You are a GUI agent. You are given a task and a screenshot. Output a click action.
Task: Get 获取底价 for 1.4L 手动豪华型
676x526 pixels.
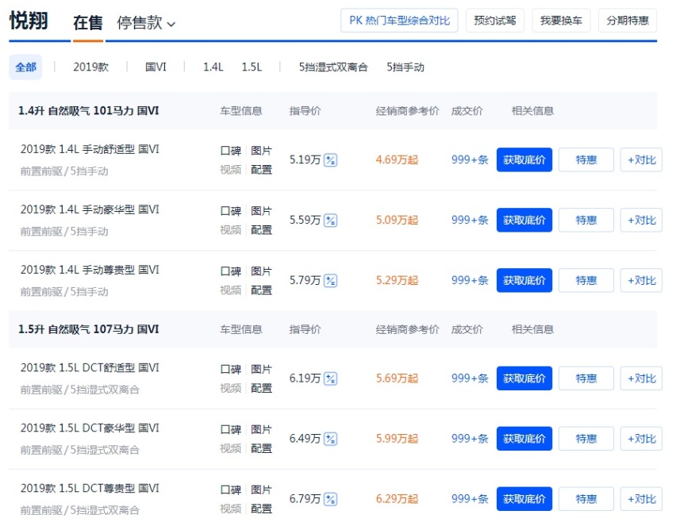(524, 221)
